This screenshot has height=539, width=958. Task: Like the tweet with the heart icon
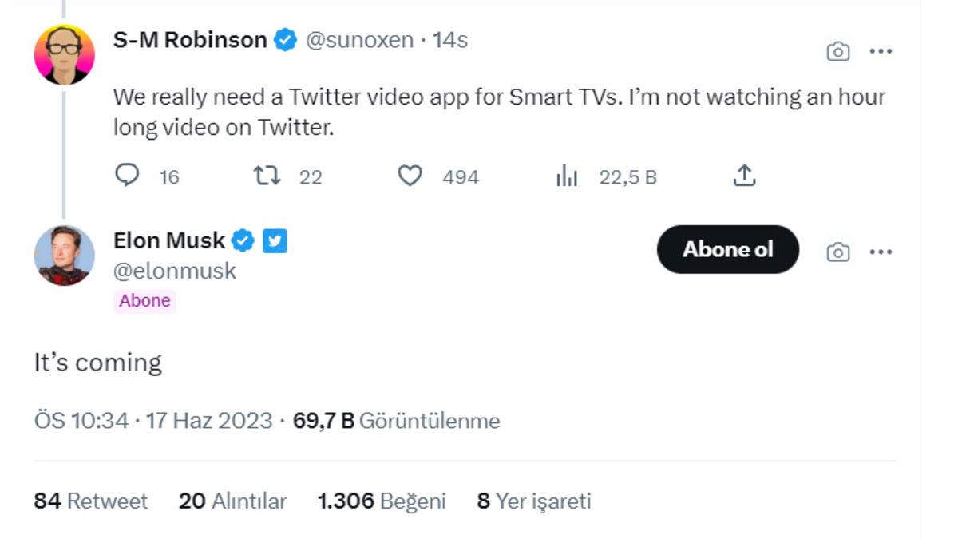pos(410,176)
